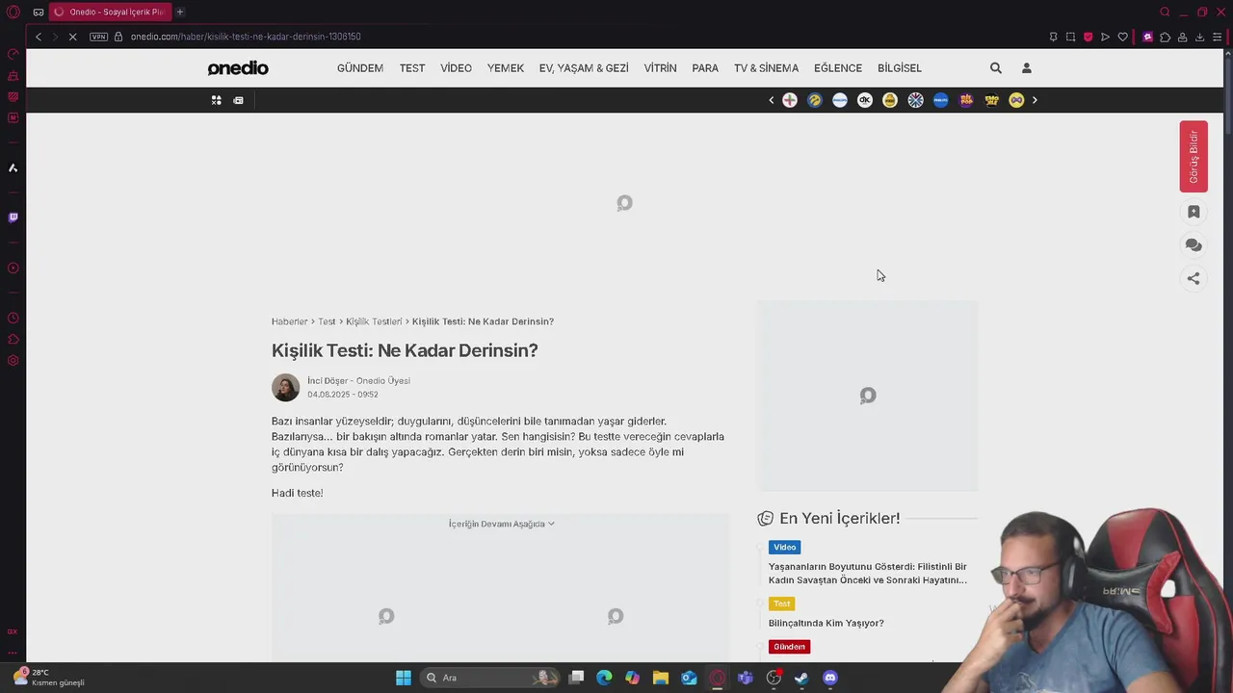Click the share icon on right rail
This screenshot has height=693, width=1233.
click(1194, 278)
